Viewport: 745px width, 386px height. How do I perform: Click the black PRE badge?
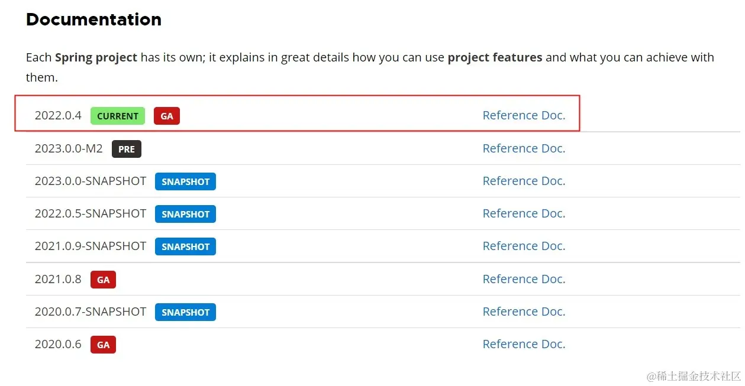(x=127, y=149)
